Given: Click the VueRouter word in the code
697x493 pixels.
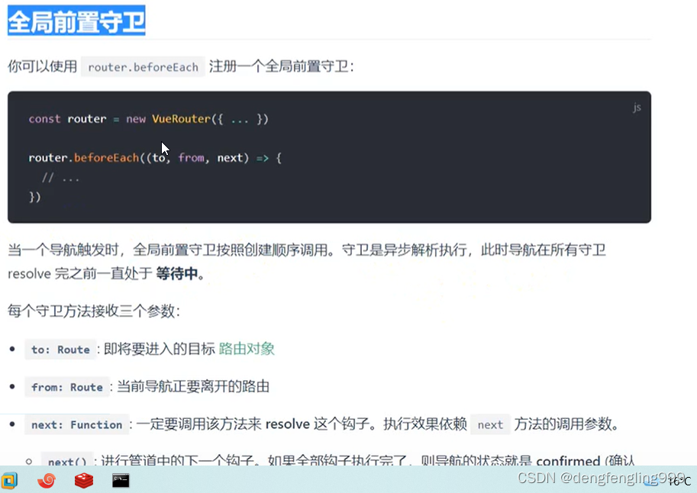Looking at the screenshot, I should click(181, 119).
